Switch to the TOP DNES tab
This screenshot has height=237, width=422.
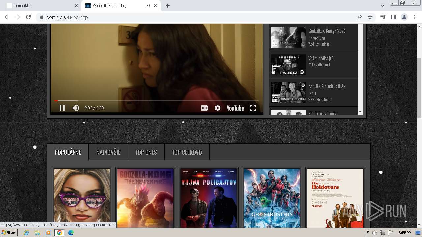[146, 152]
